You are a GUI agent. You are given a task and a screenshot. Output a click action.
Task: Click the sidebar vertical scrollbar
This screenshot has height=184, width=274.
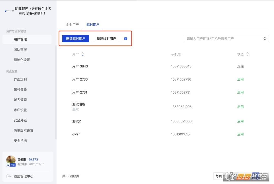56,92
